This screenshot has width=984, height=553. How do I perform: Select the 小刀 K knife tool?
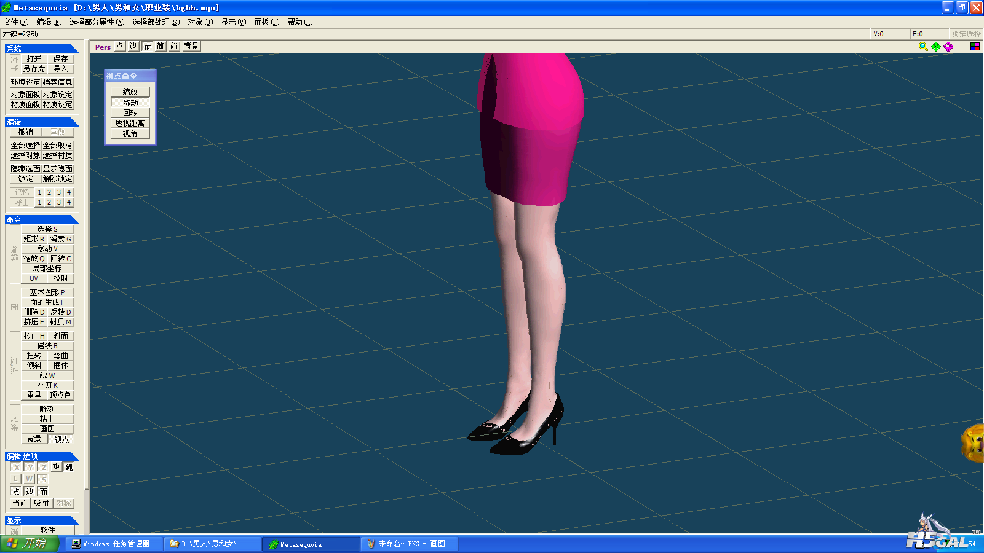point(47,385)
